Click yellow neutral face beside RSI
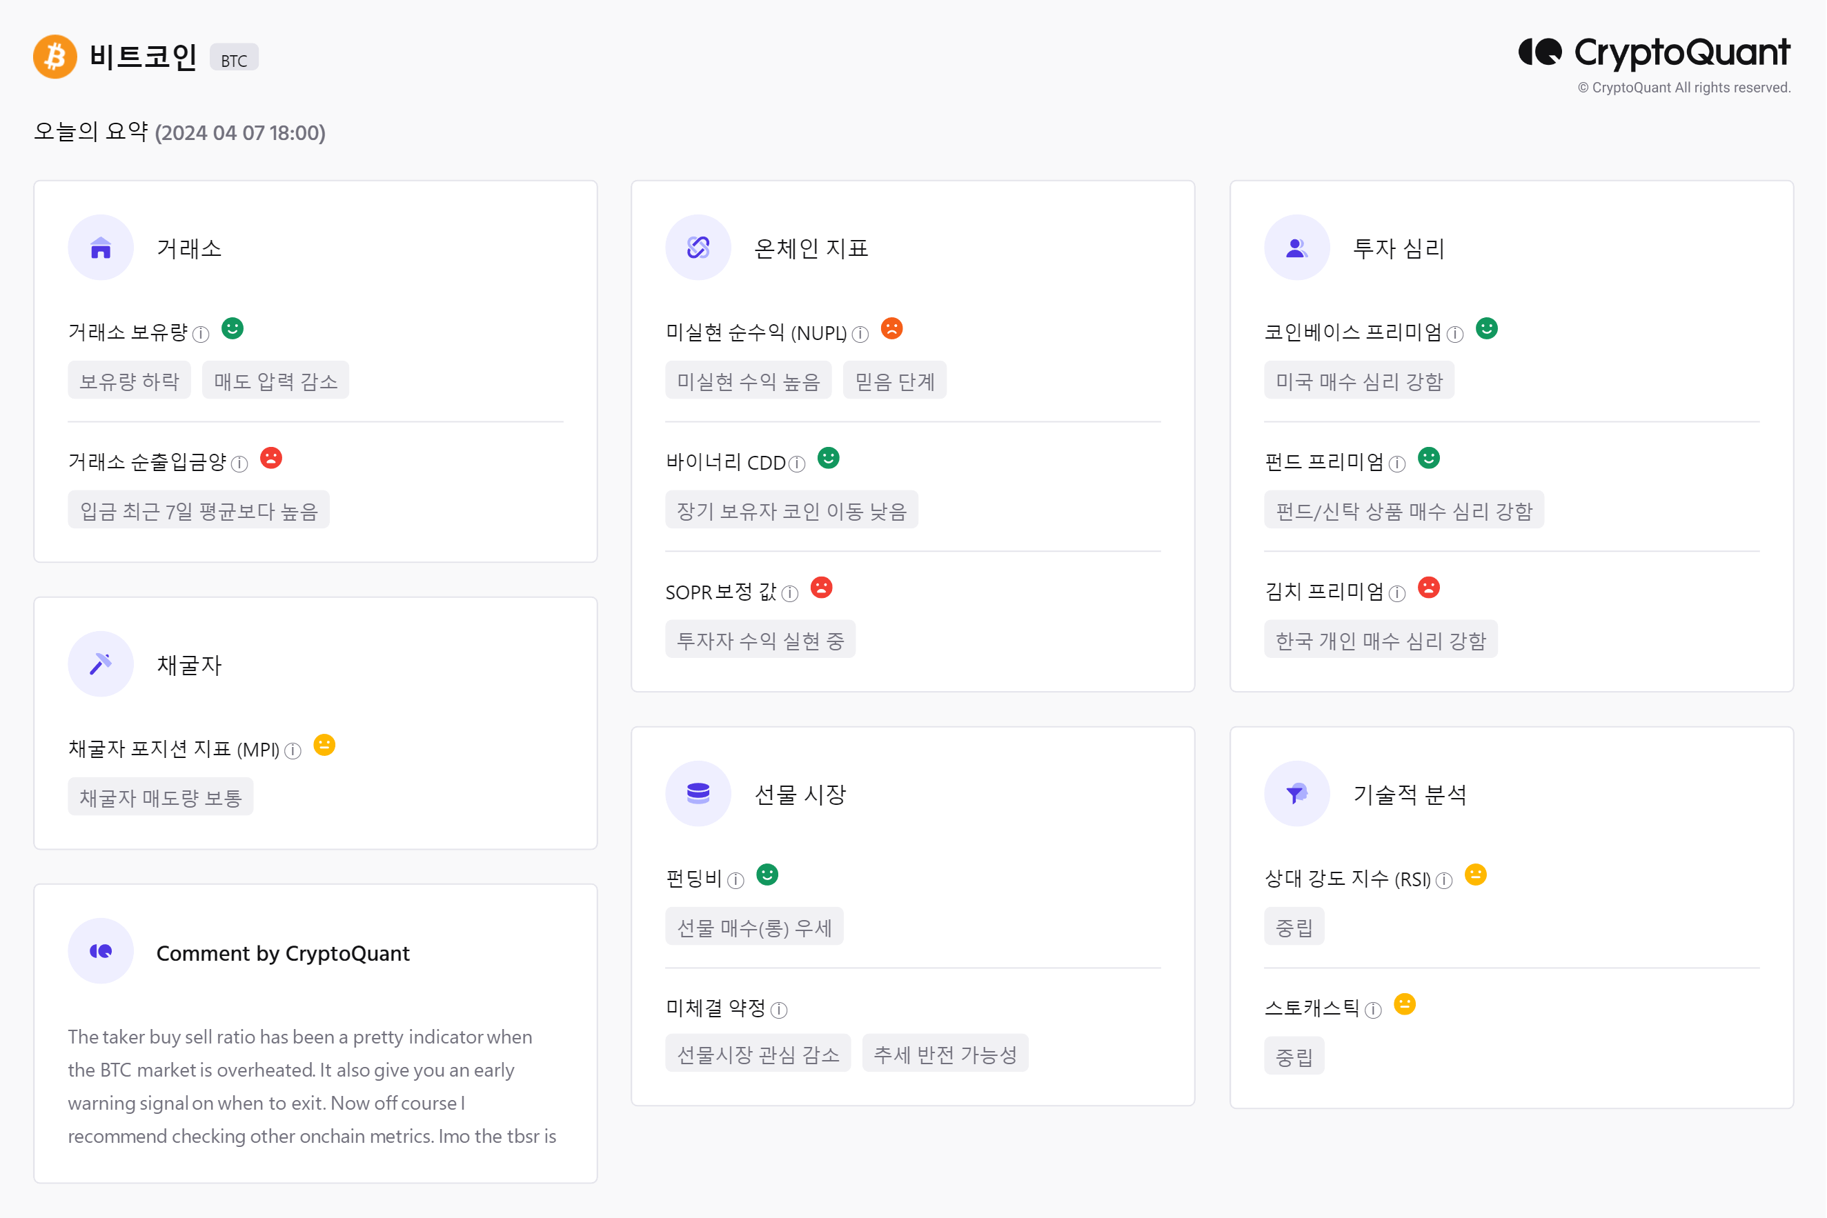Viewport: 1827px width, 1218px height. click(1476, 875)
